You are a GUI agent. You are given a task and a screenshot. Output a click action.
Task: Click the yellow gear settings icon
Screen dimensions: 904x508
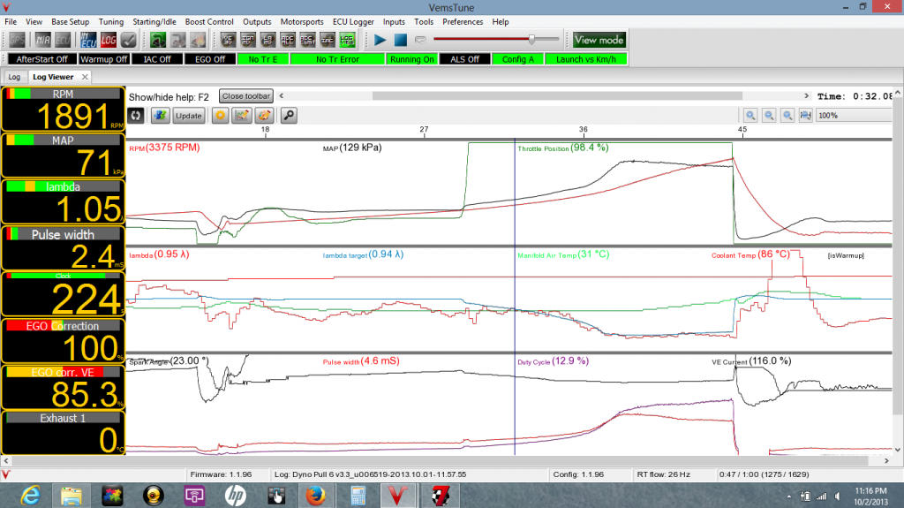pyautogui.click(x=220, y=116)
